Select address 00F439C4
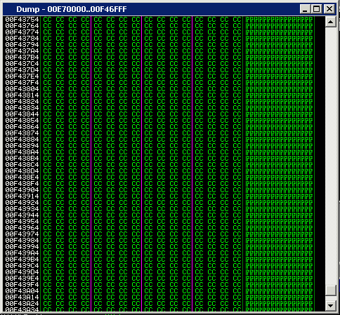This screenshot has width=340, height=315. (22, 266)
